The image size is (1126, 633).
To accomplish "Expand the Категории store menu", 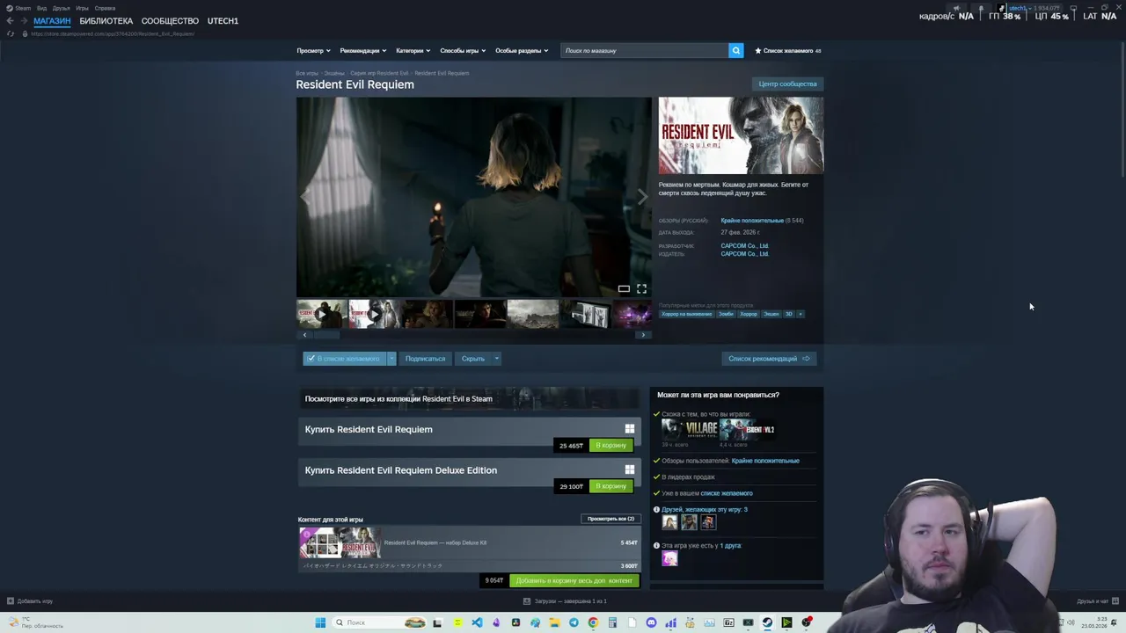I will [413, 51].
